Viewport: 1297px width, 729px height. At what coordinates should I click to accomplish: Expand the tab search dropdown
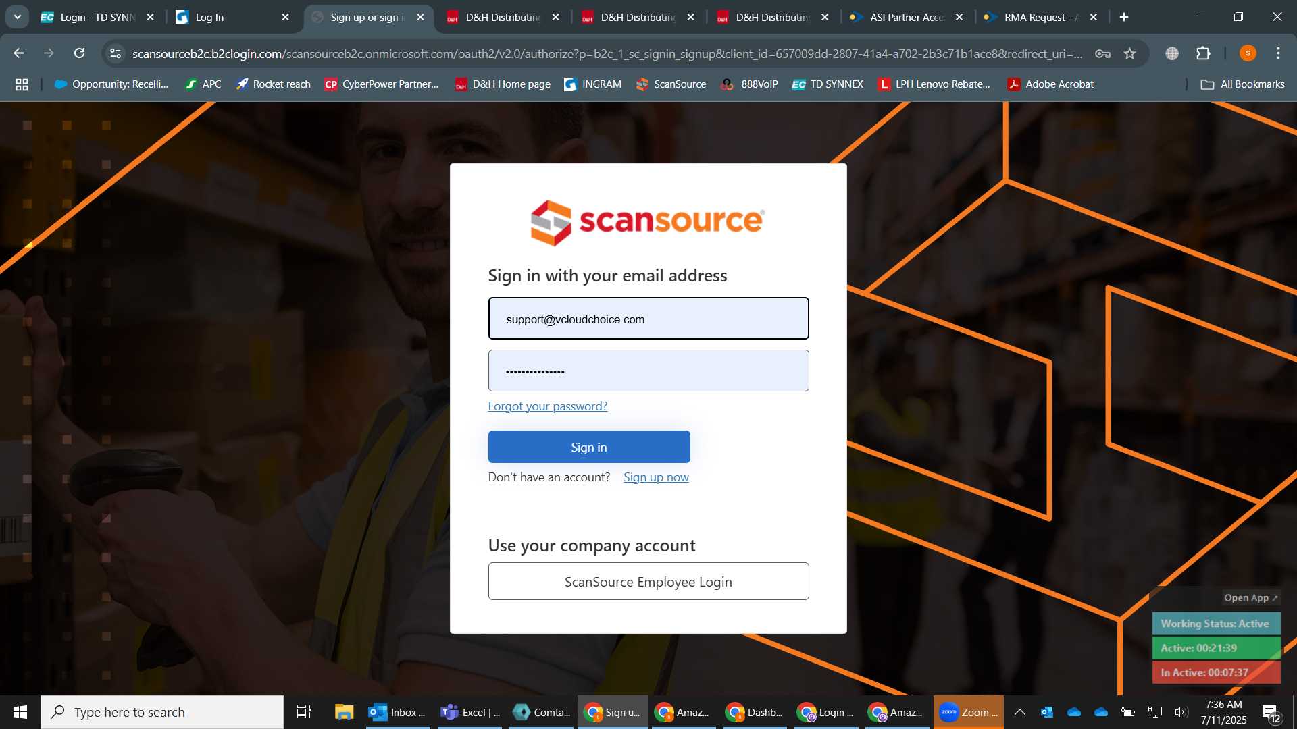click(17, 17)
